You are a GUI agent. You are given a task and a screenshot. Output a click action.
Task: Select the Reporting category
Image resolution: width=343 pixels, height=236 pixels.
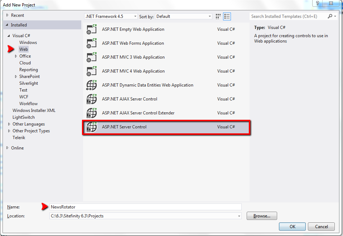(28, 70)
